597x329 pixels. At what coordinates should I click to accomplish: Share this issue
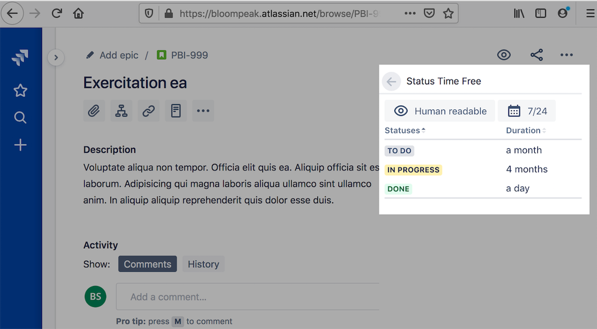point(537,55)
